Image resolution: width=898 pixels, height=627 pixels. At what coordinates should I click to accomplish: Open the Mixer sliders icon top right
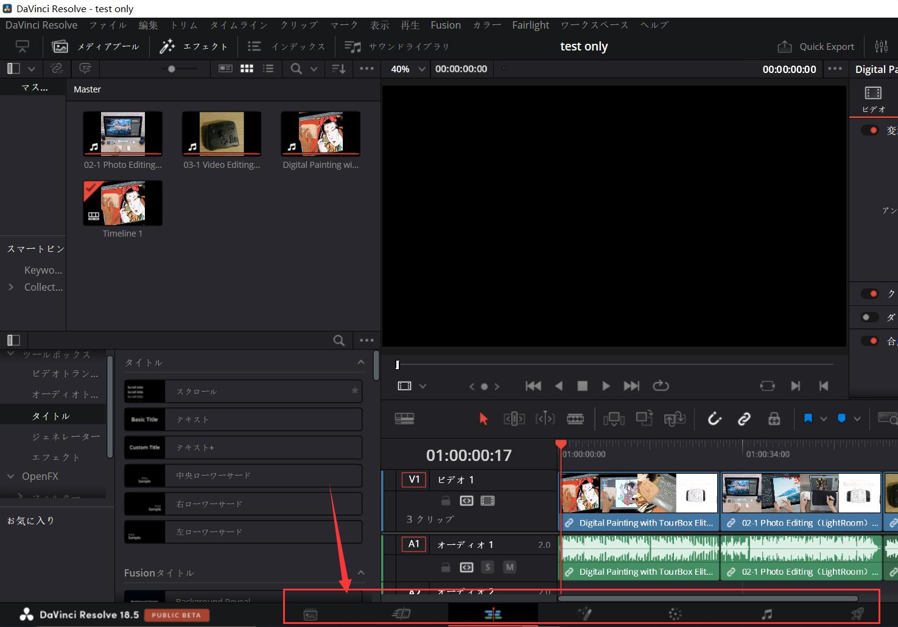click(881, 46)
